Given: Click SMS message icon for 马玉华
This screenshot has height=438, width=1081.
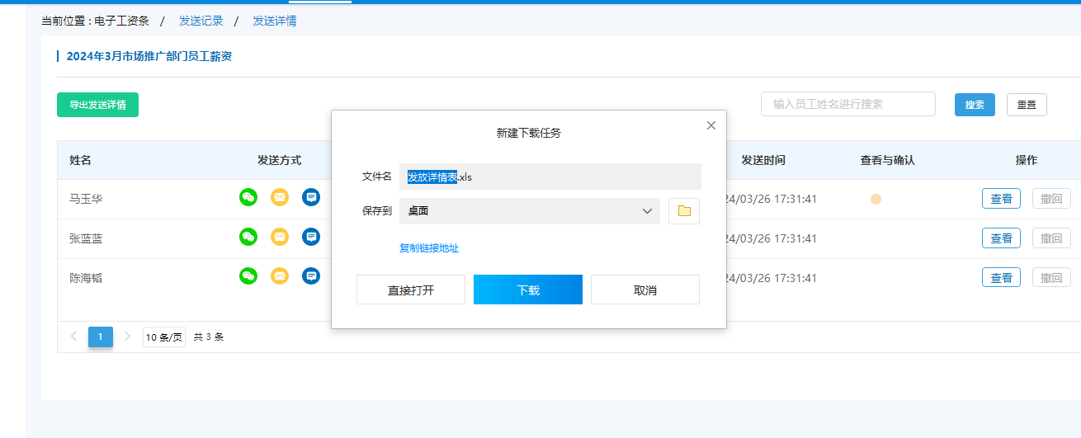Looking at the screenshot, I should [x=310, y=197].
